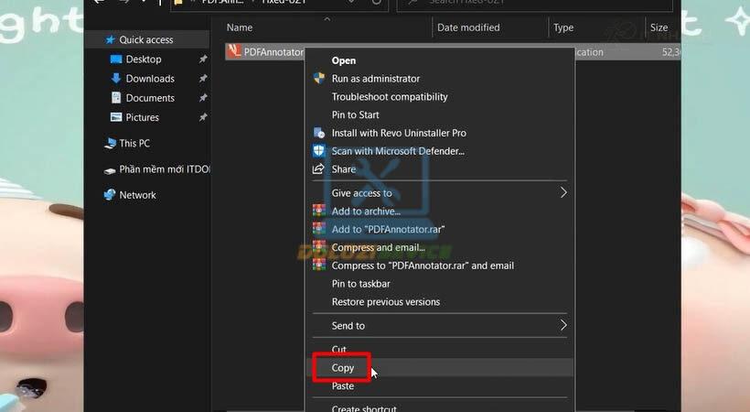
Task: Expand the Give access to submenu arrow
Action: click(563, 193)
